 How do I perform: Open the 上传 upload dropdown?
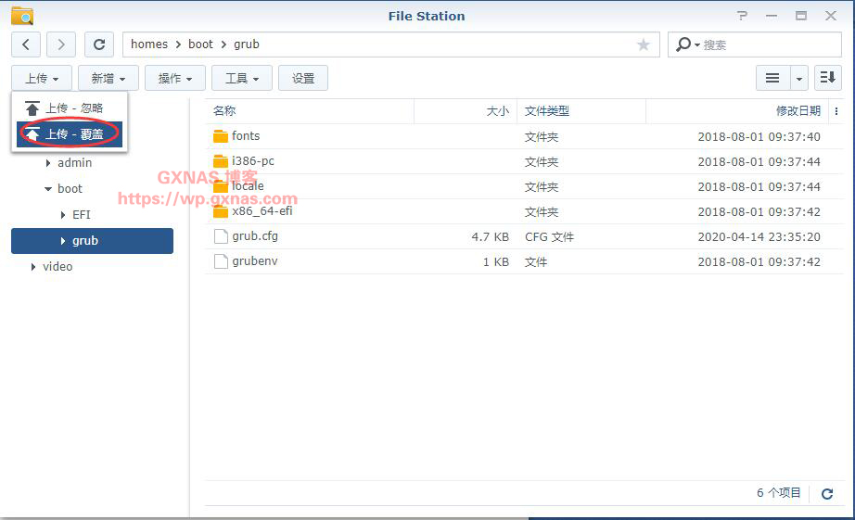tap(42, 78)
